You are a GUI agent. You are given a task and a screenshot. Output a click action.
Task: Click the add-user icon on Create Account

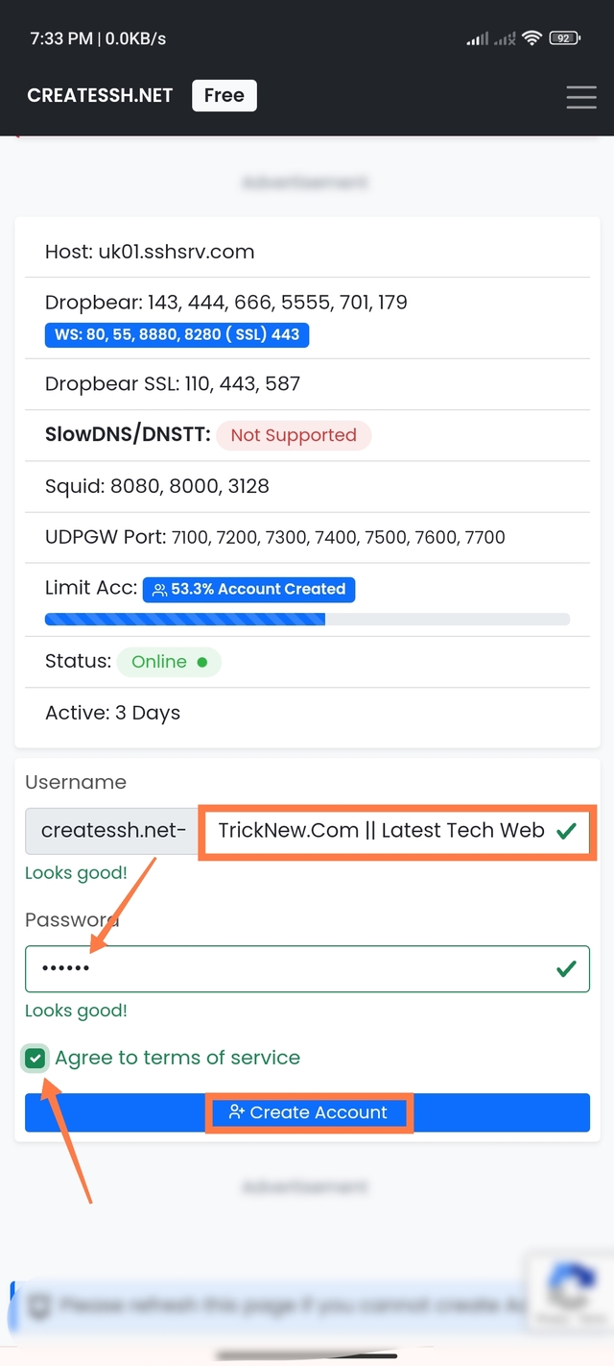[x=237, y=1112]
